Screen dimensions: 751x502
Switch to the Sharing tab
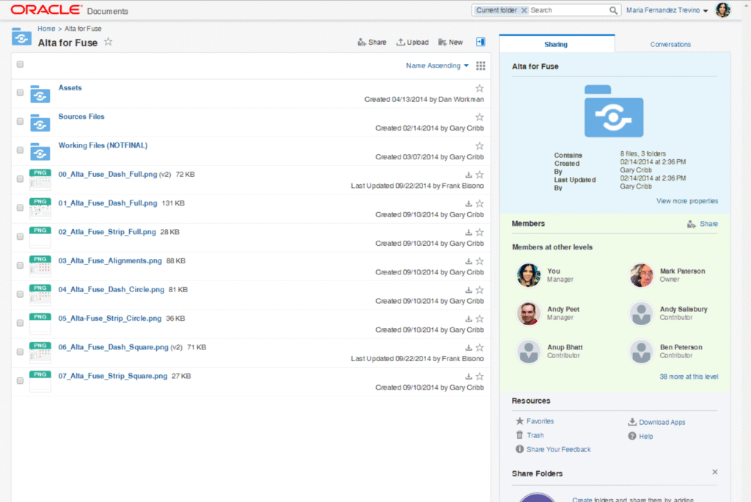(x=557, y=44)
